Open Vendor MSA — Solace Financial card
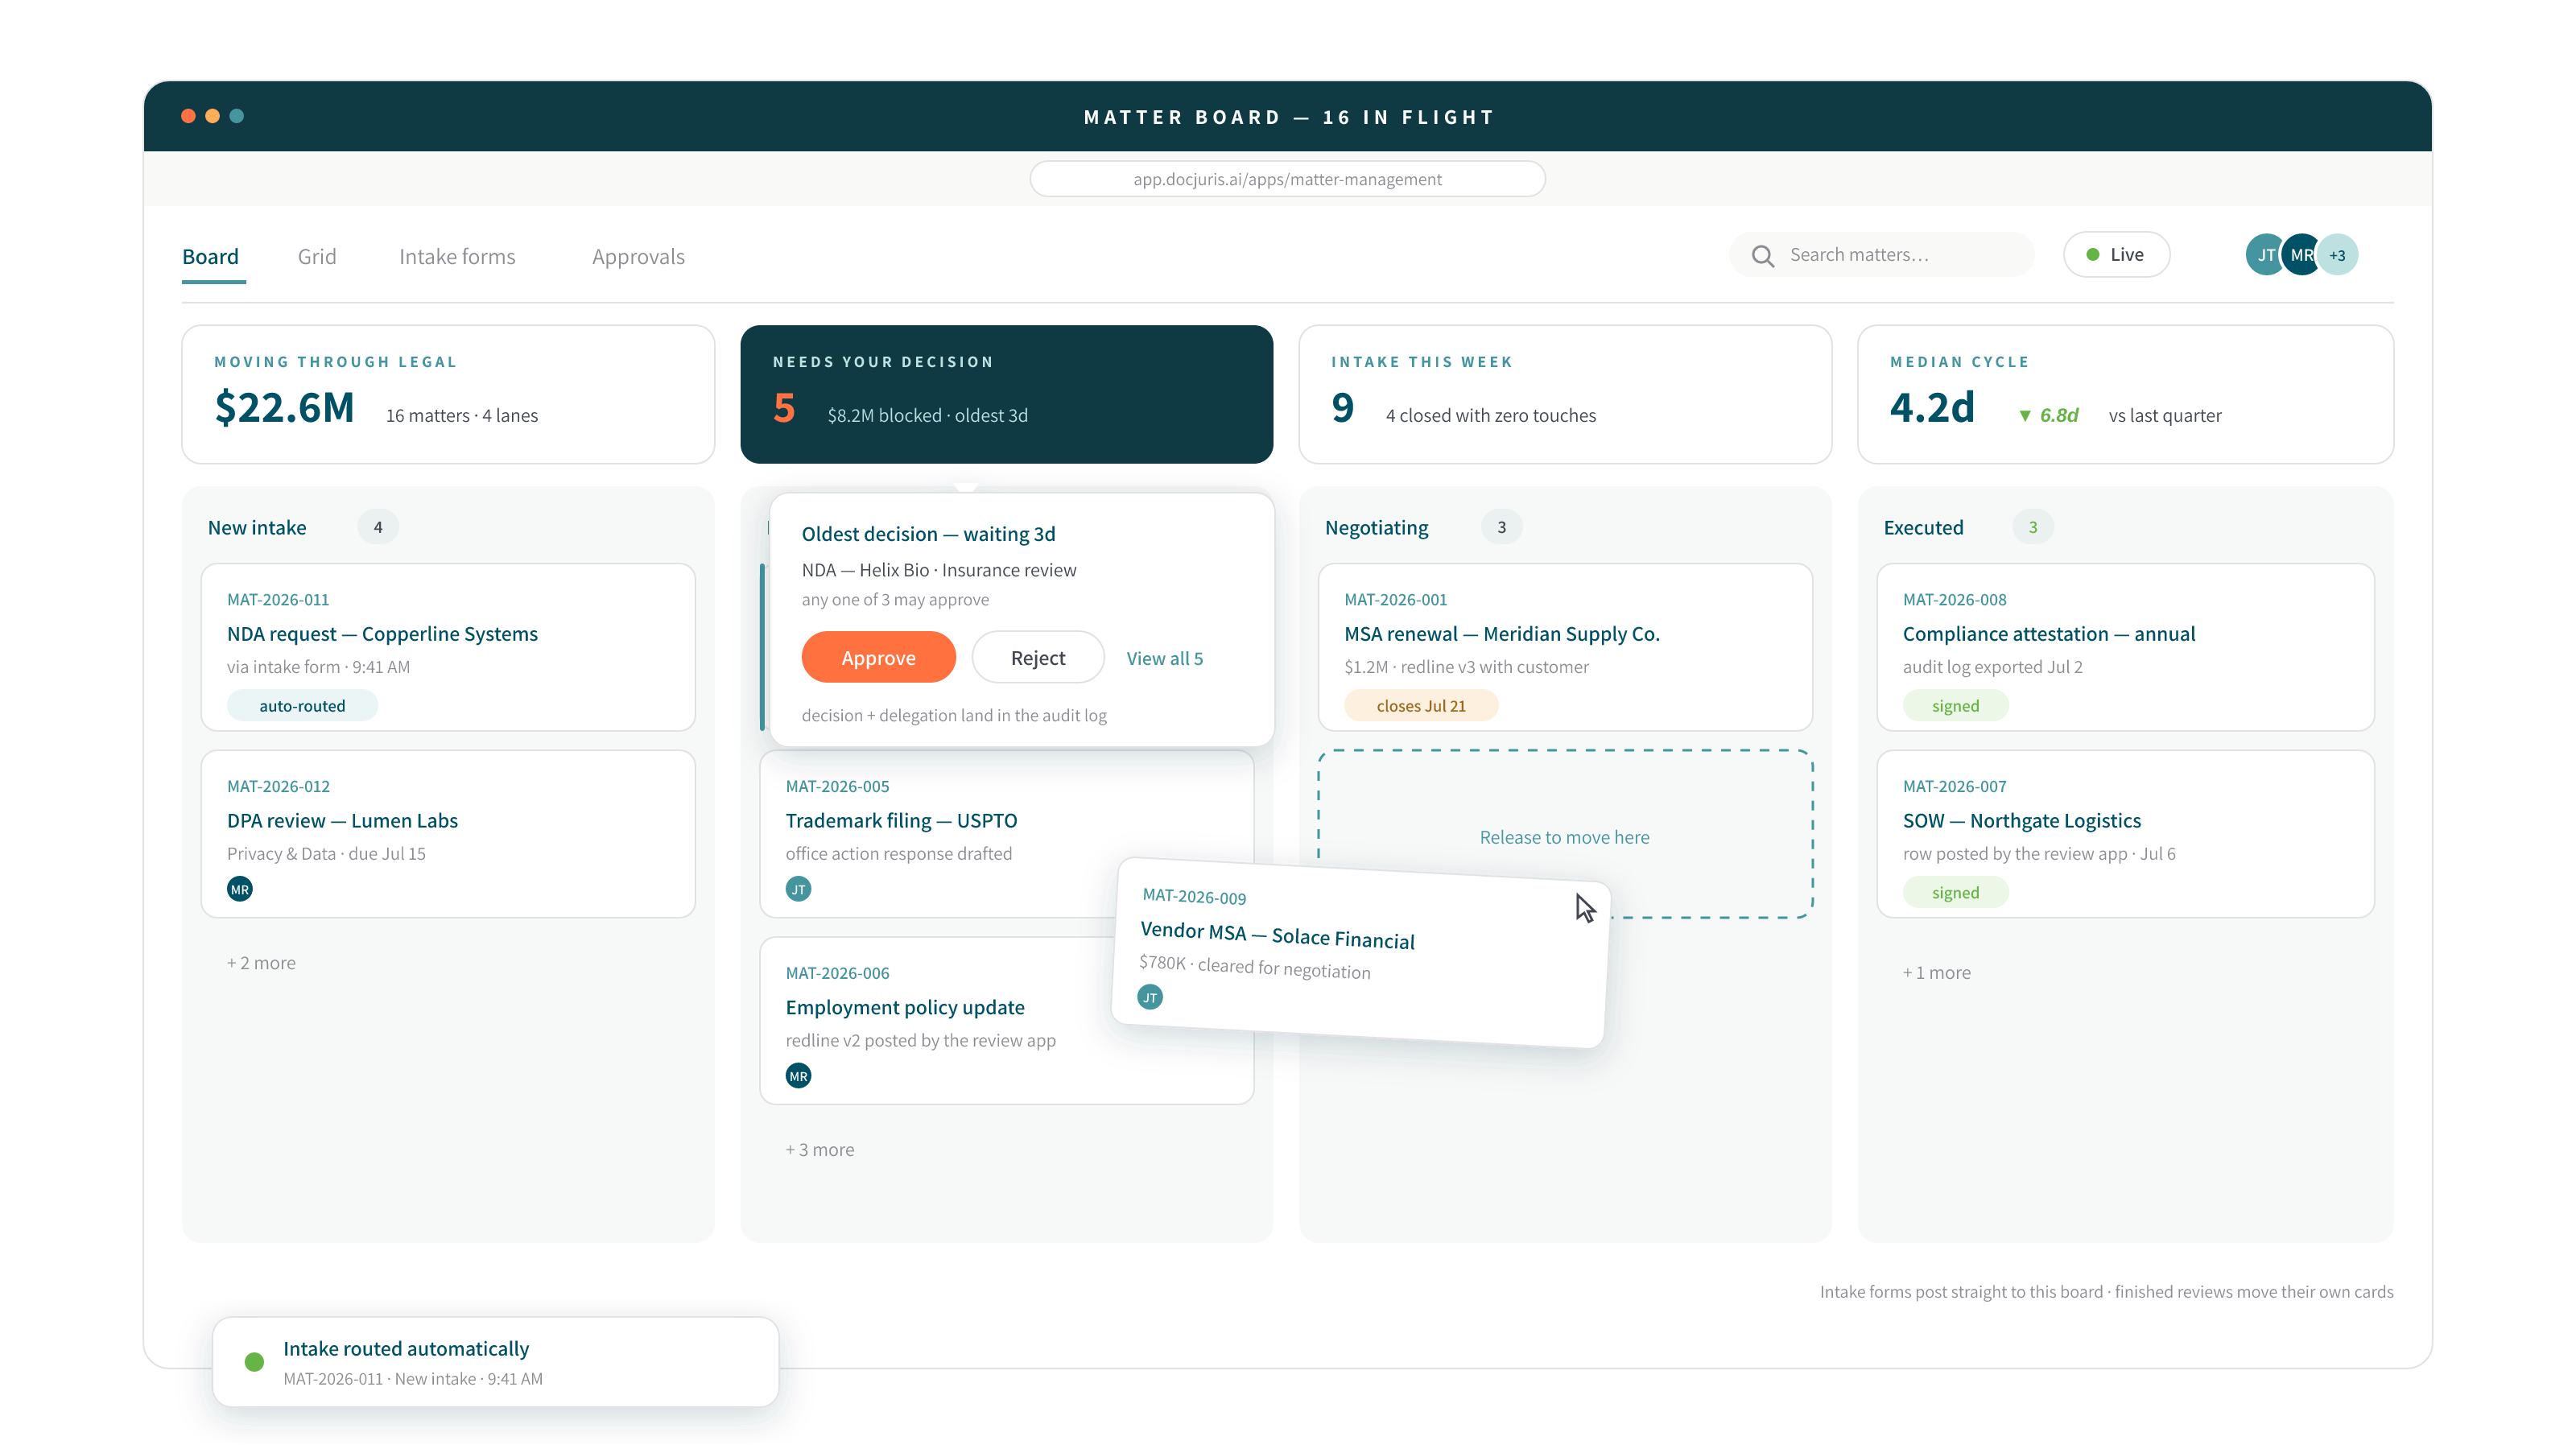This screenshot has width=2576, height=1449. [x=1360, y=952]
